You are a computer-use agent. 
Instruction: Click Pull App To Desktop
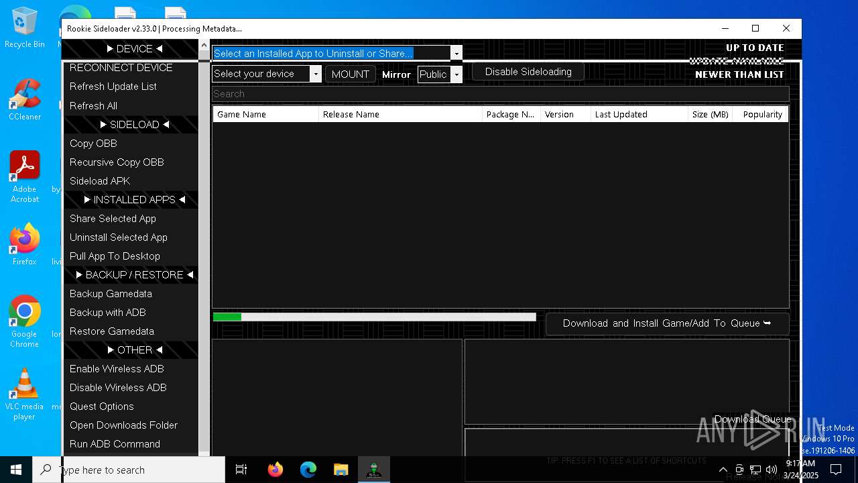coord(131,256)
